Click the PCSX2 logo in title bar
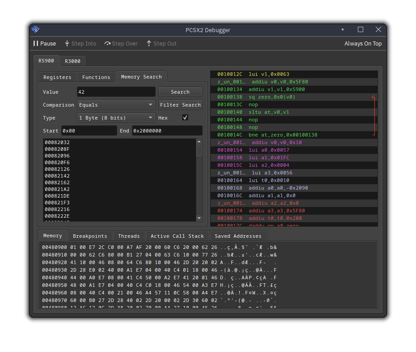This screenshot has height=352, width=416. [35, 30]
